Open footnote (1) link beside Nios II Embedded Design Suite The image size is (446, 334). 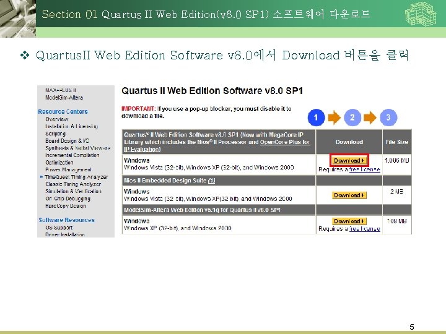click(x=211, y=181)
